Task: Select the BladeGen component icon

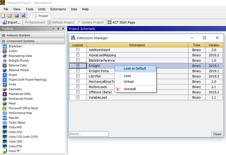Action: 5,46
